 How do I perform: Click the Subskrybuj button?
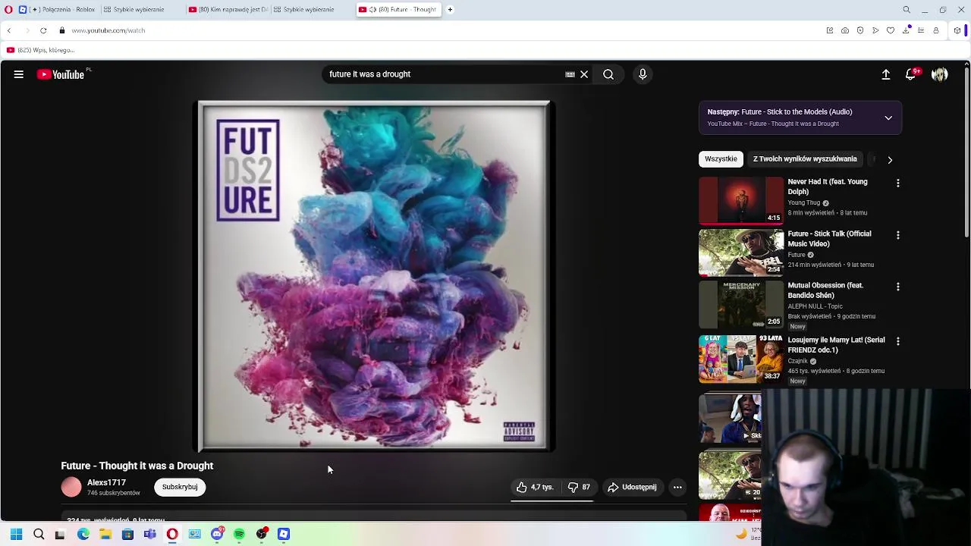coord(180,487)
